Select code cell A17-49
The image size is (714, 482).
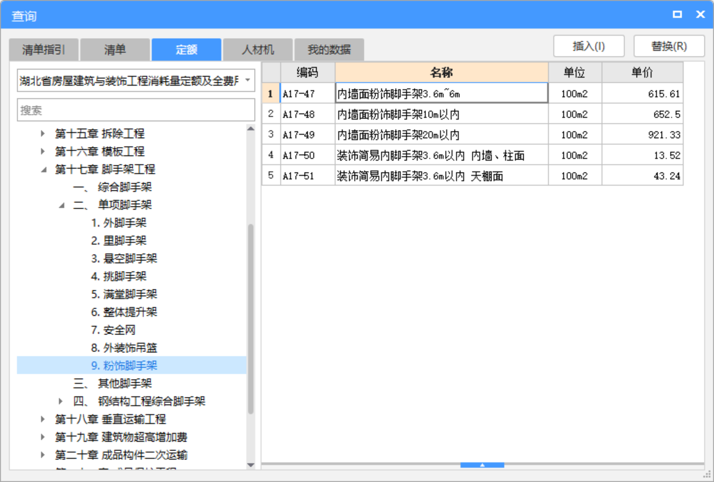pyautogui.click(x=308, y=134)
